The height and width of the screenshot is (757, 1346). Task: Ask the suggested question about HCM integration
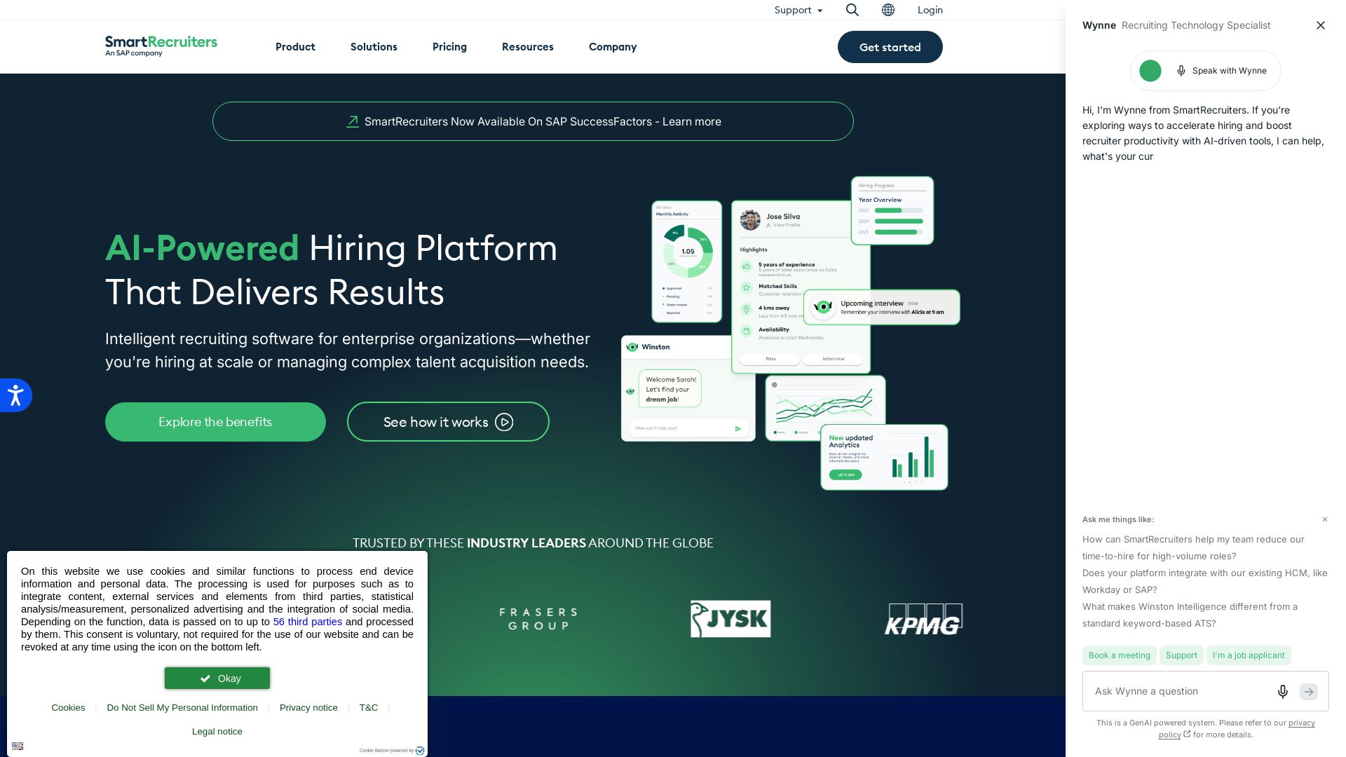coord(1204,582)
